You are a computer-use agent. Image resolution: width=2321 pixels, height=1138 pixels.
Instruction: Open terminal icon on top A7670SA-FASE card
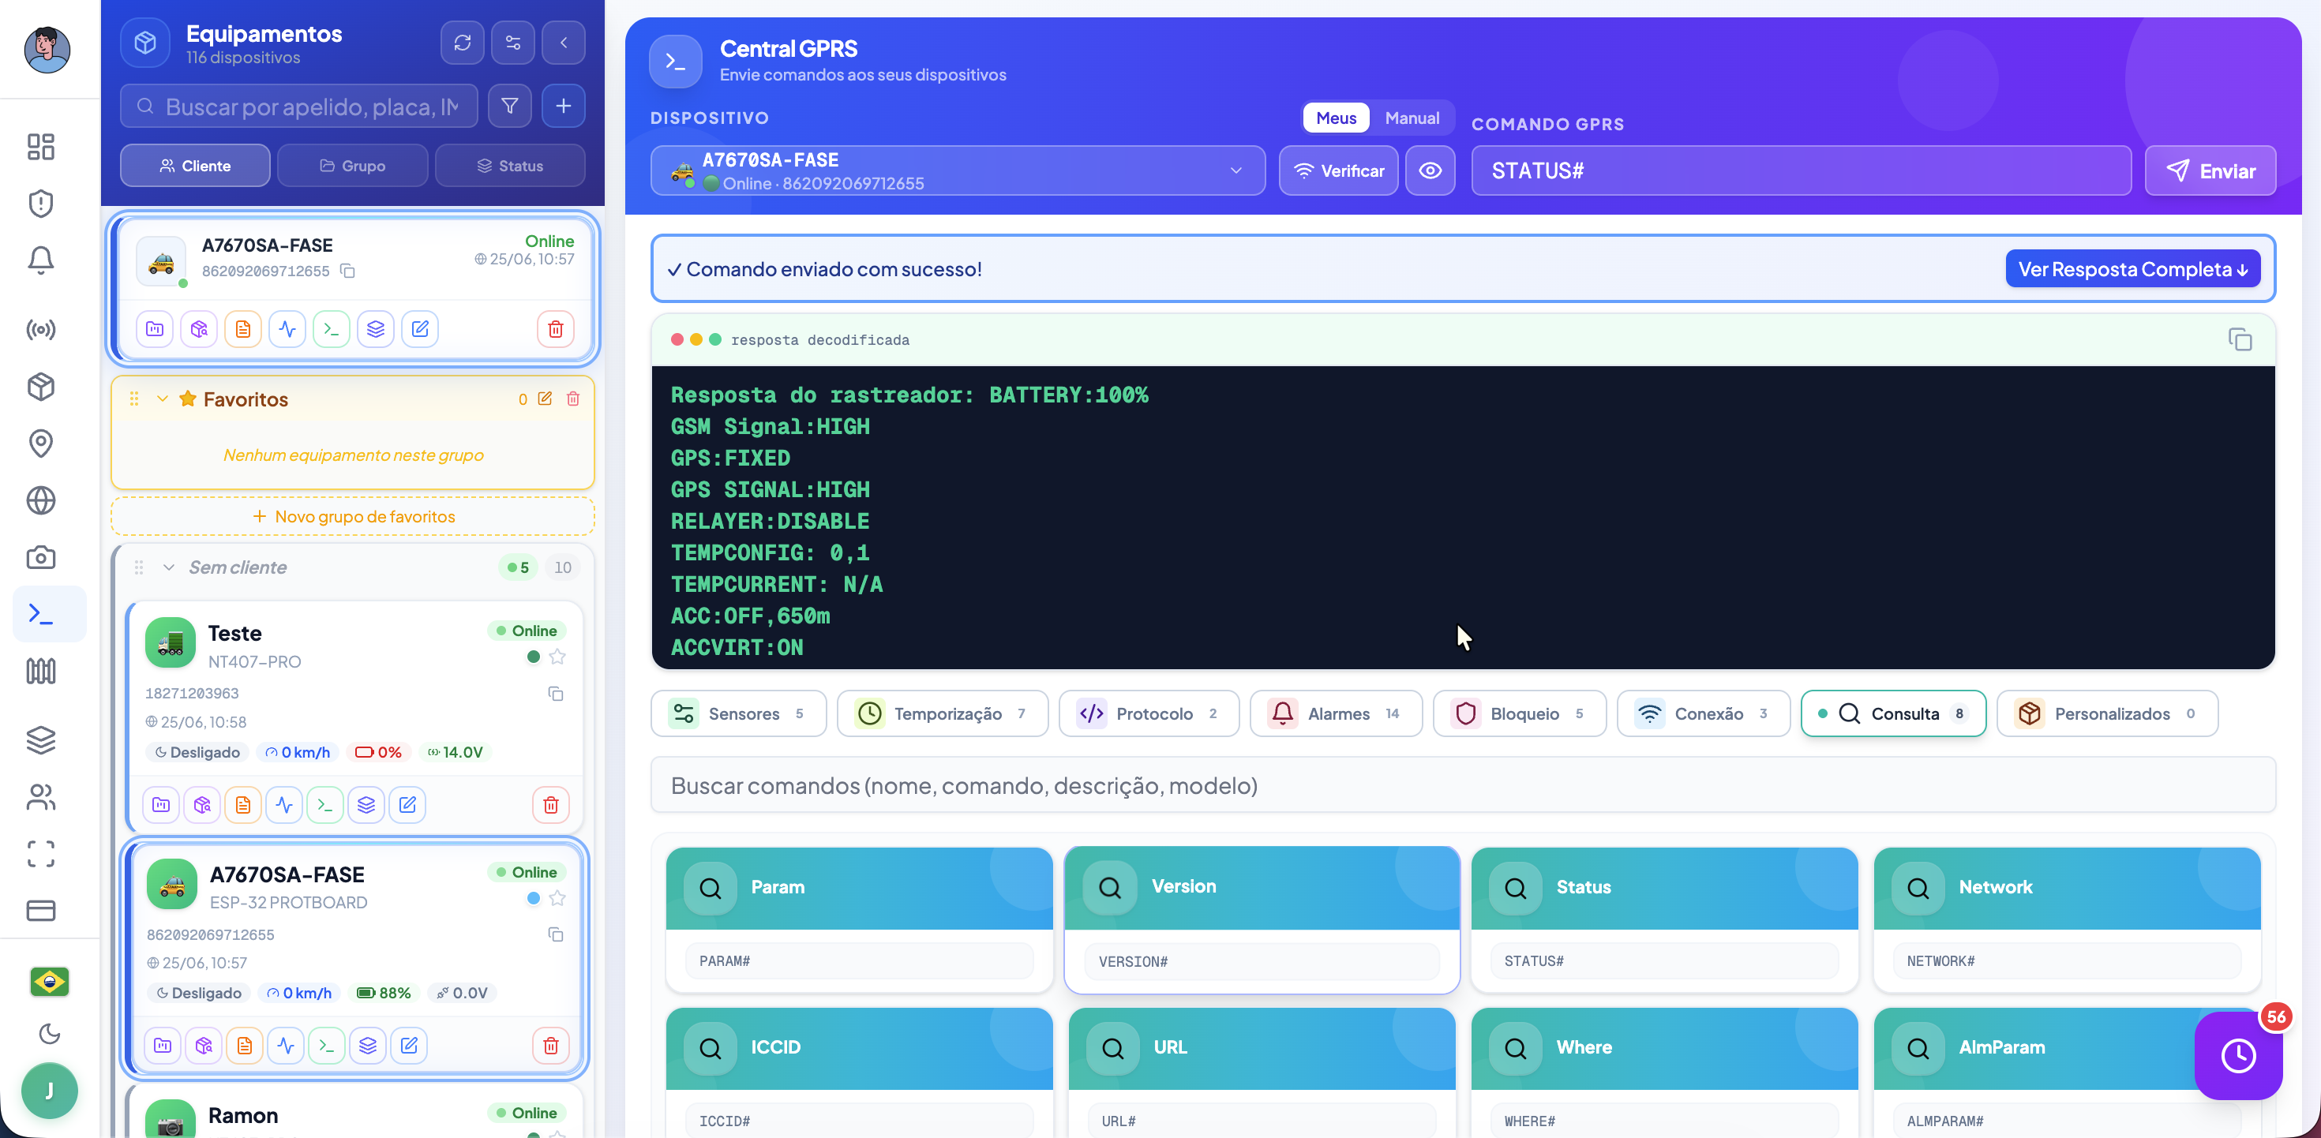point(332,329)
